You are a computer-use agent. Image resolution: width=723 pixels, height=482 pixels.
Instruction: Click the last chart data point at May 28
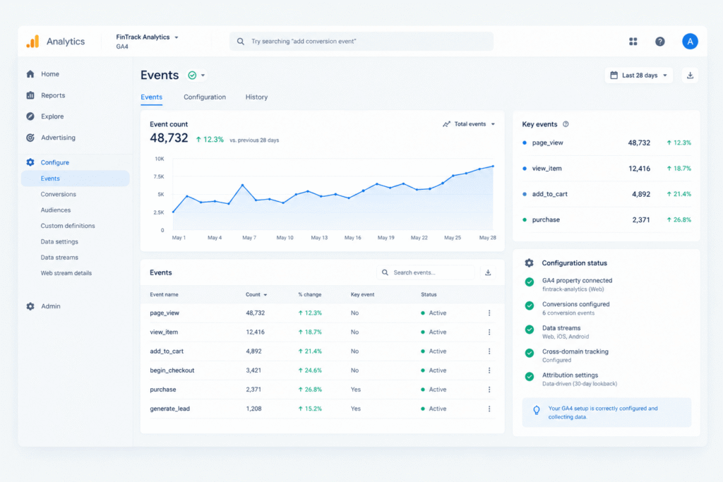tap(493, 167)
